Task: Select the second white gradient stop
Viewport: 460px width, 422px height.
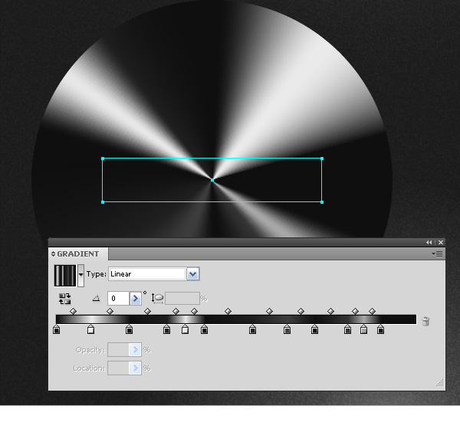Action: pos(185,329)
